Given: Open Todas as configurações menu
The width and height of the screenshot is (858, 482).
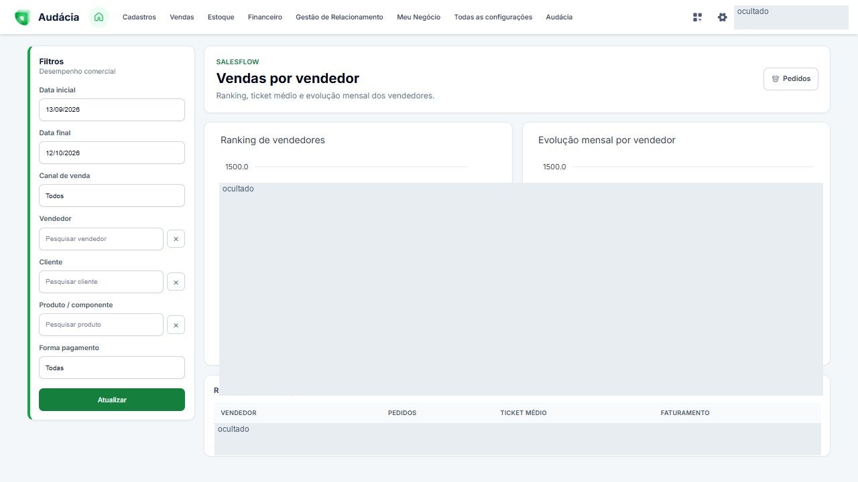Looking at the screenshot, I should [x=493, y=17].
